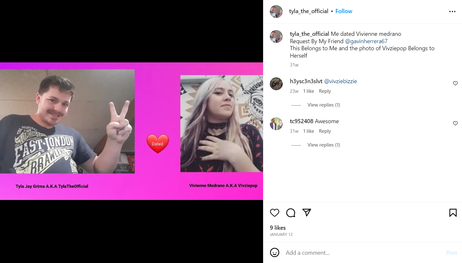
Task: Open tyla_the_official username in header
Action: tap(309, 11)
